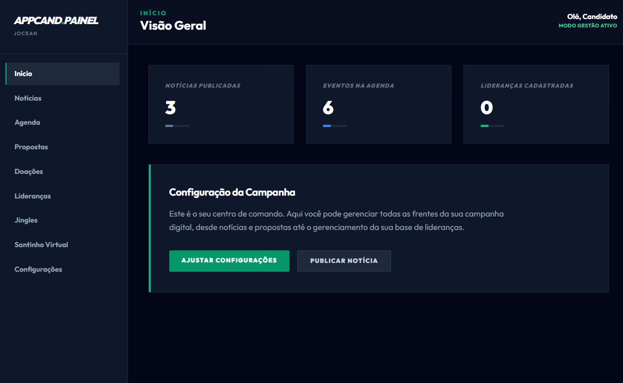Open the Notícias section in the sidebar
The width and height of the screenshot is (623, 383).
pyautogui.click(x=28, y=98)
